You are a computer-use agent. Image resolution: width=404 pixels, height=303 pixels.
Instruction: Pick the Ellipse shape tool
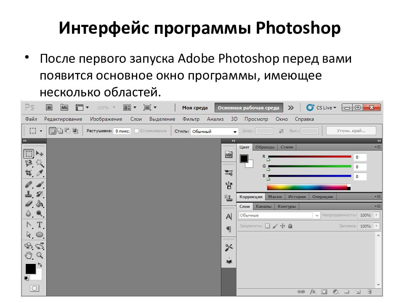[40, 234]
